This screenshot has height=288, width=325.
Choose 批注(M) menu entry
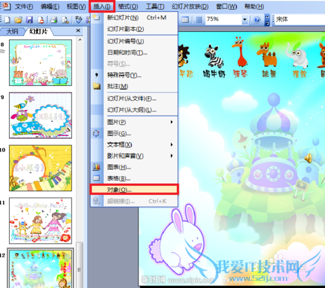[134, 86]
